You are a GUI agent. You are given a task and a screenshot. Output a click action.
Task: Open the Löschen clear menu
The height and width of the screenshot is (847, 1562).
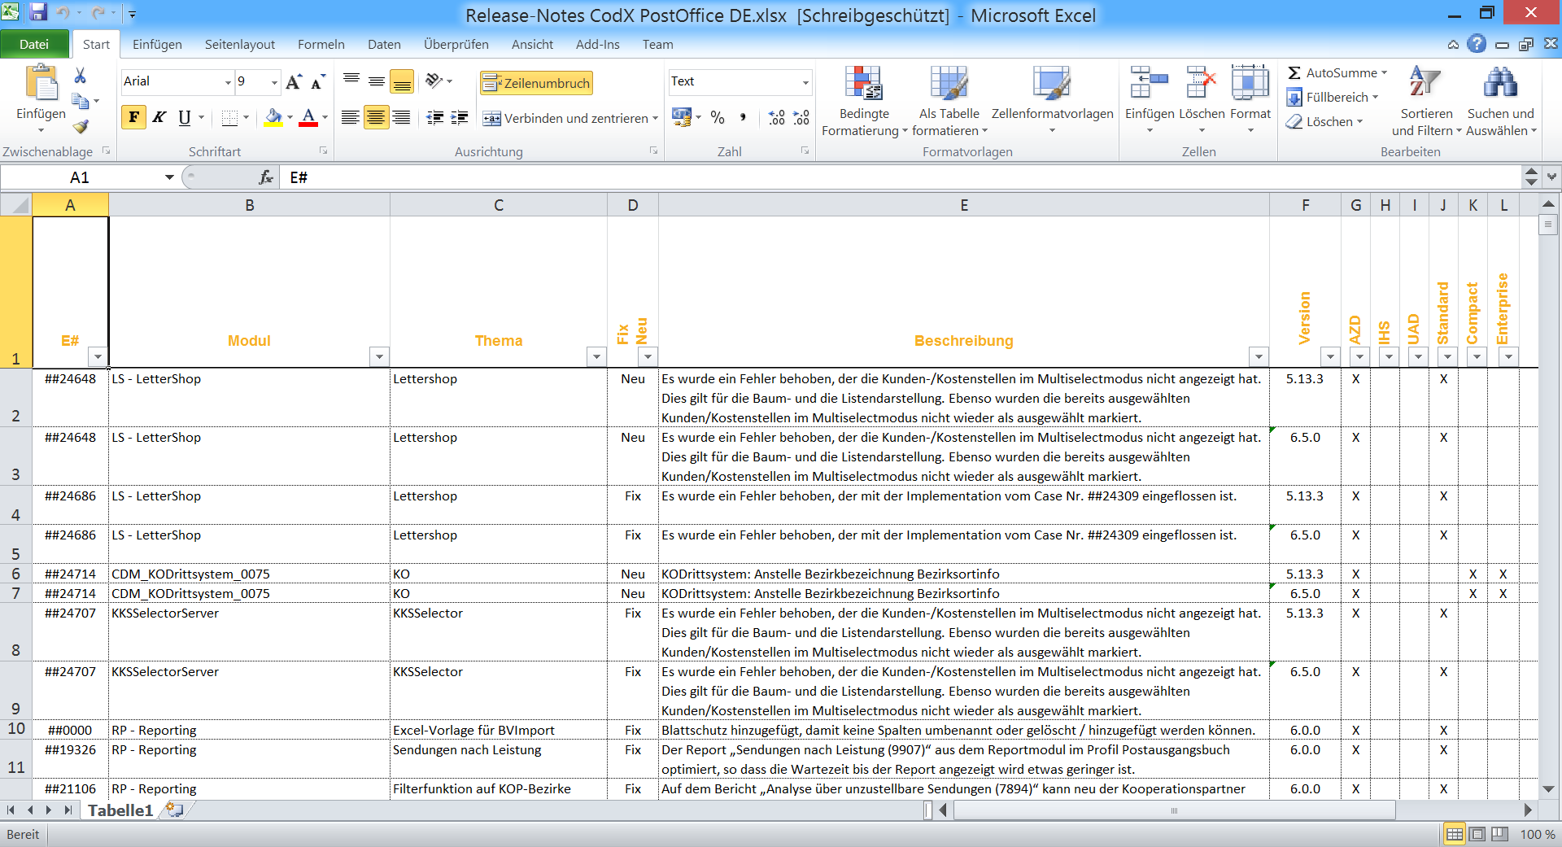tap(1324, 122)
